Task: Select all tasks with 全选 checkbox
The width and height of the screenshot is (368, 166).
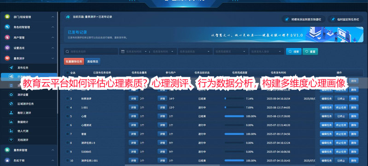Action: click(x=68, y=73)
